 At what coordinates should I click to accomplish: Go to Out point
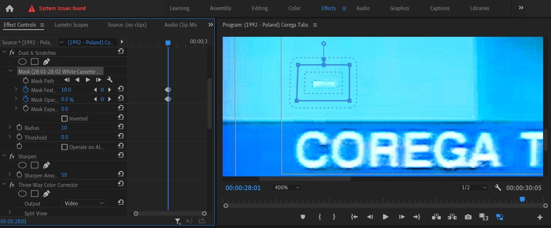(x=417, y=217)
